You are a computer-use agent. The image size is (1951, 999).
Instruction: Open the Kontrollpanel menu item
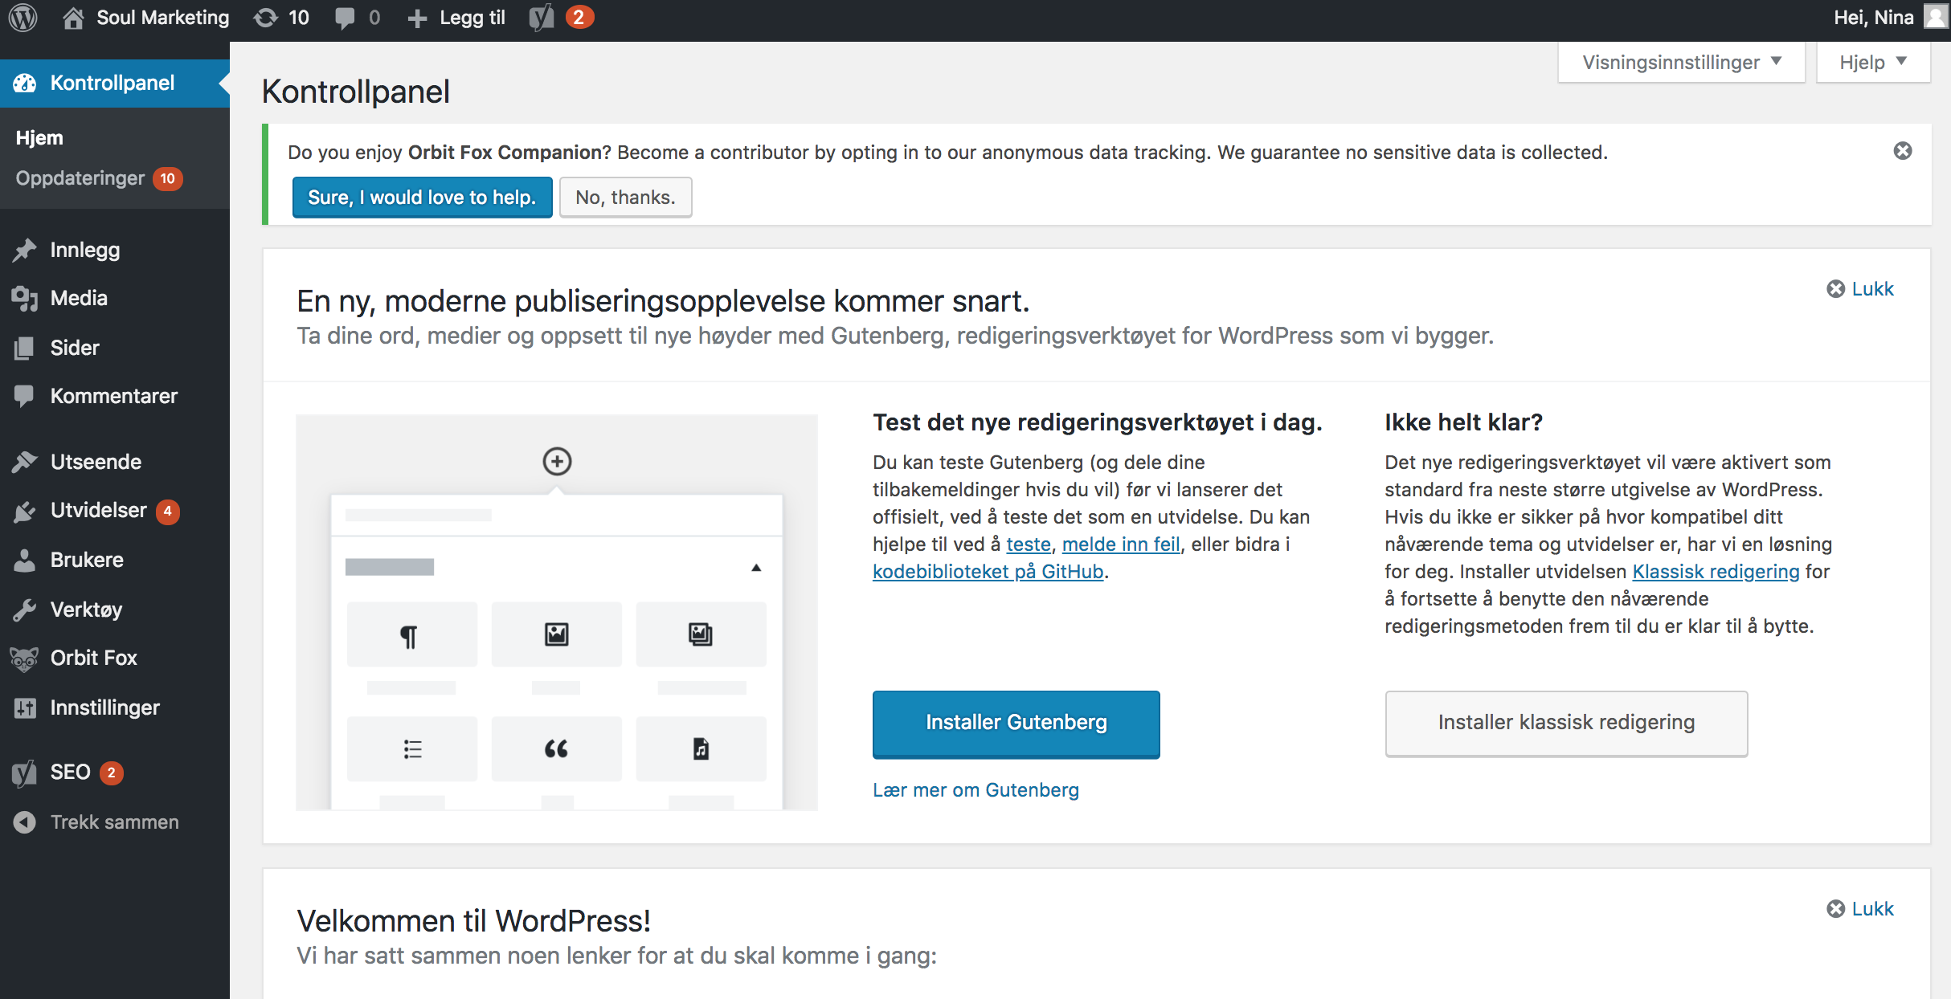(114, 83)
